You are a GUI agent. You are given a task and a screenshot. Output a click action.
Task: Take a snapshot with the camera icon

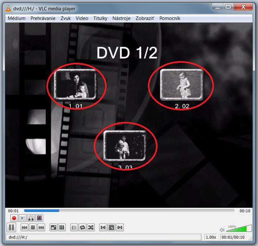tap(23, 218)
